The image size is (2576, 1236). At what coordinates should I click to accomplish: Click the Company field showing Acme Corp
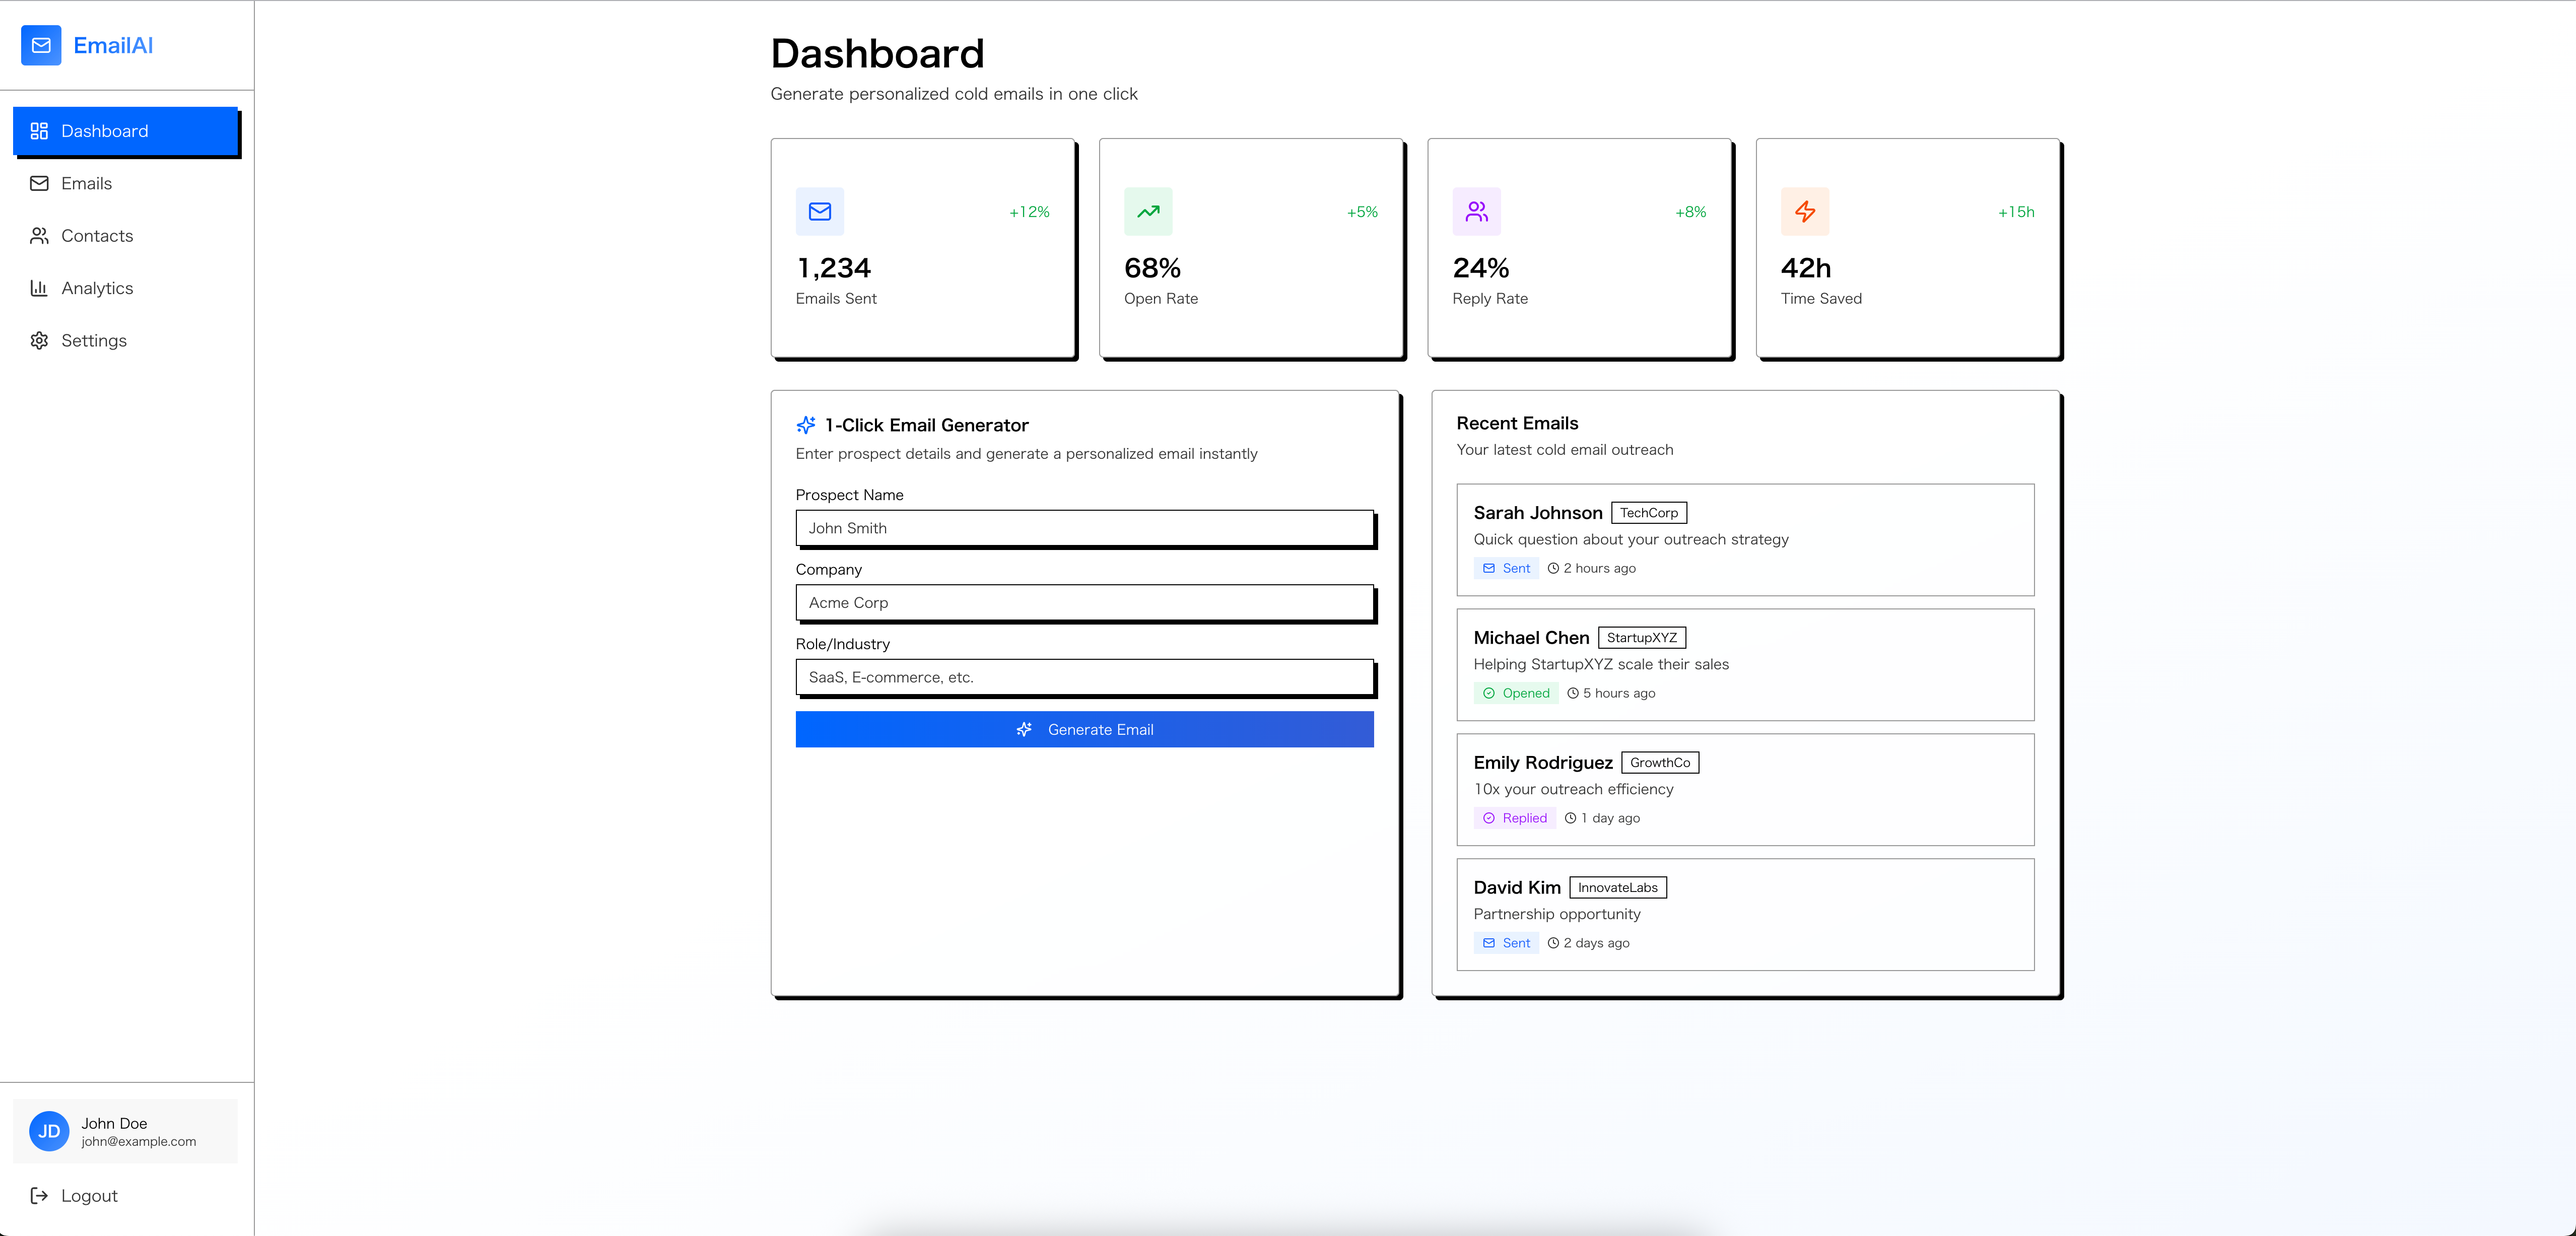[x=1084, y=602]
